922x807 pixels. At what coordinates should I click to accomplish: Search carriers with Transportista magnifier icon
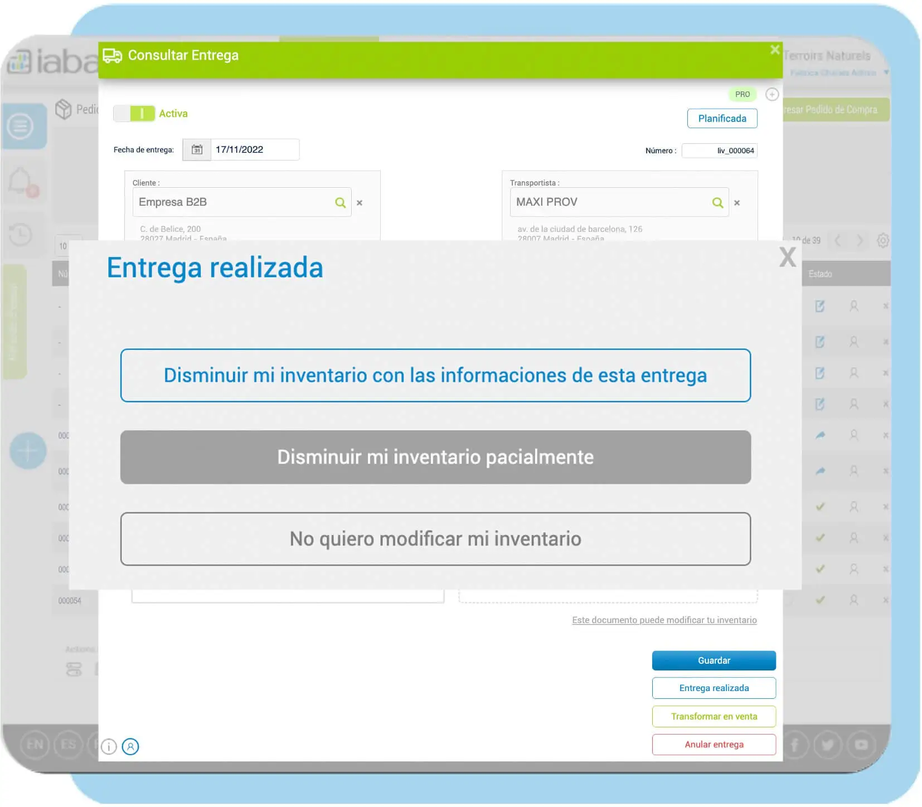717,202
